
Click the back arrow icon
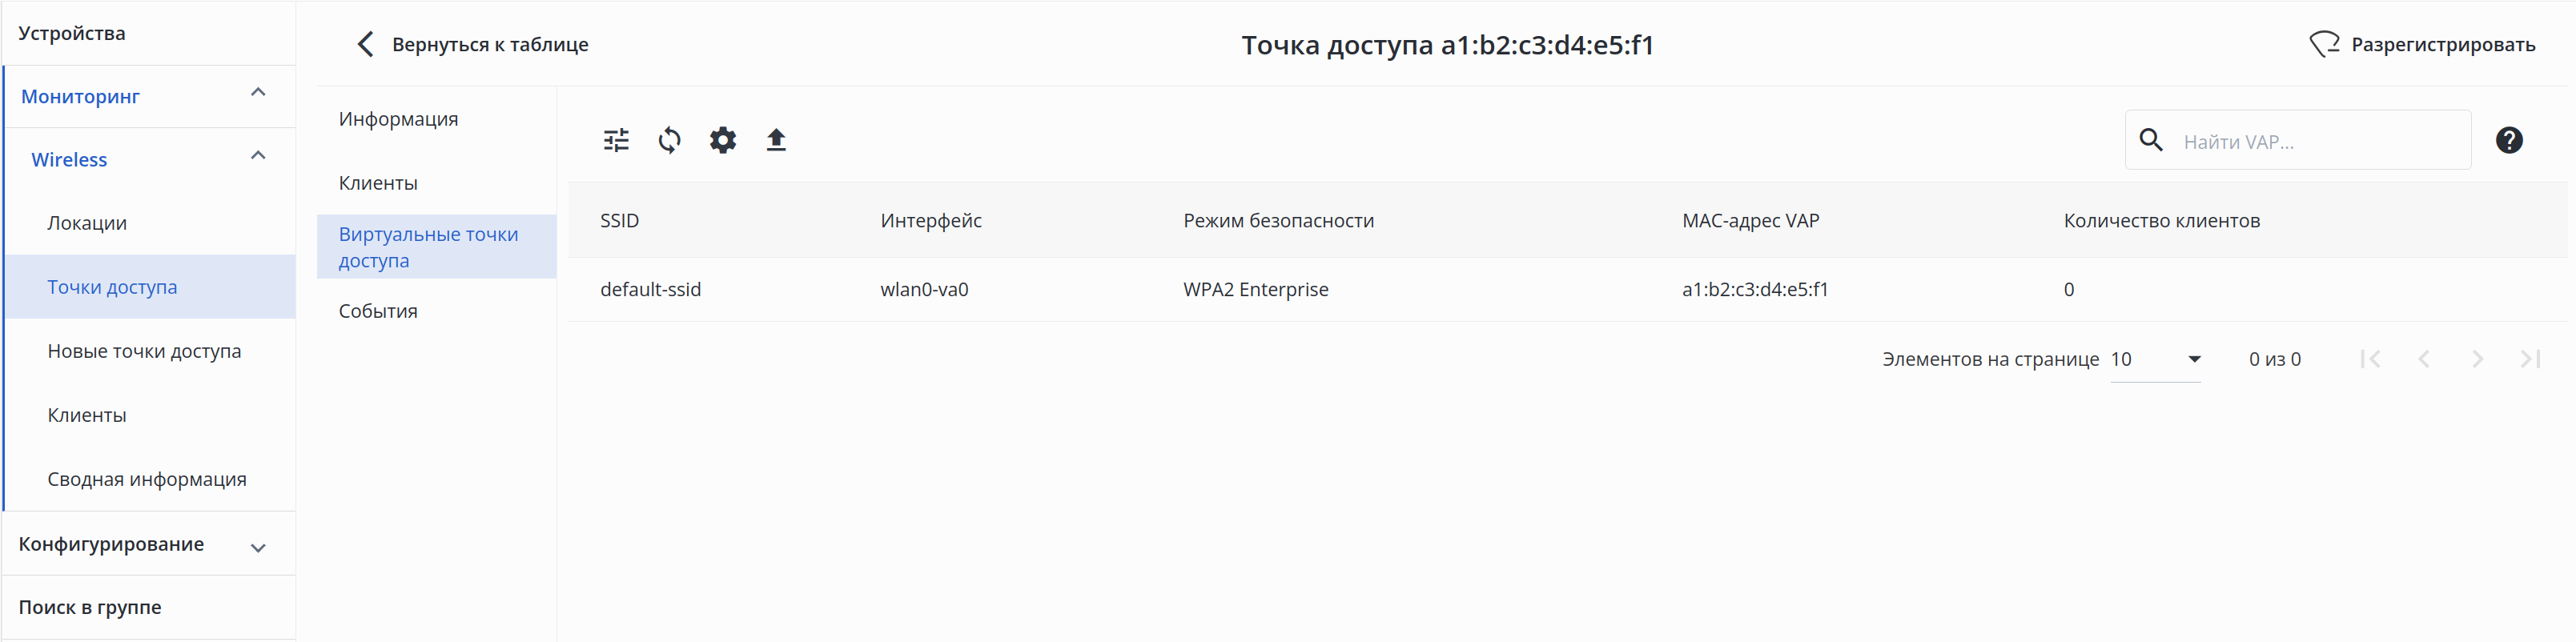[366, 44]
